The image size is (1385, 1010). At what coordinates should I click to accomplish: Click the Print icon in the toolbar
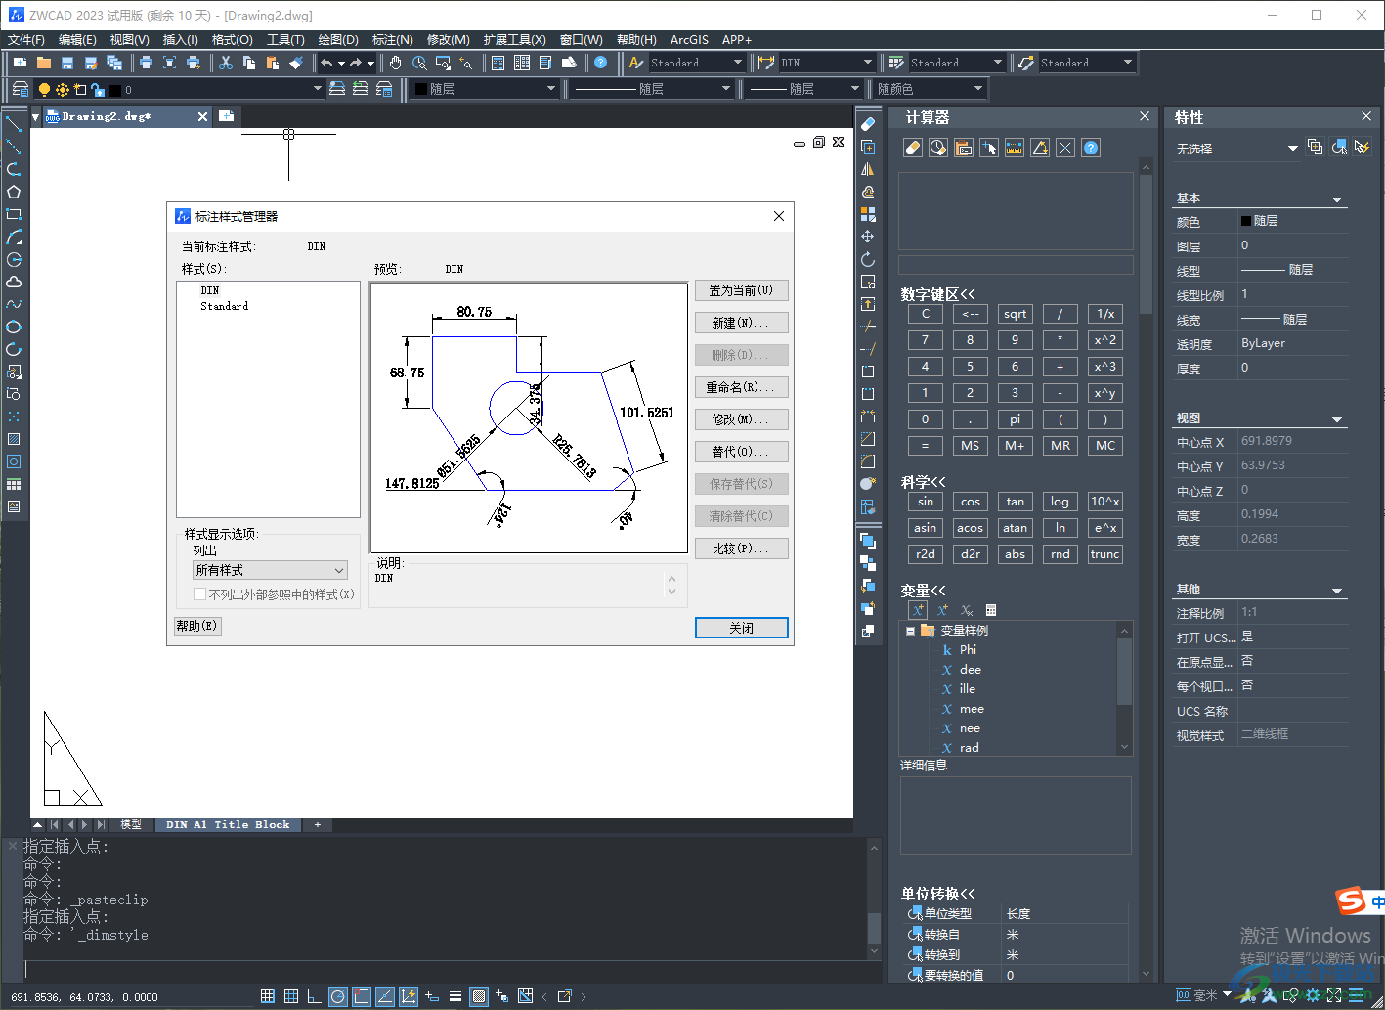point(146,63)
